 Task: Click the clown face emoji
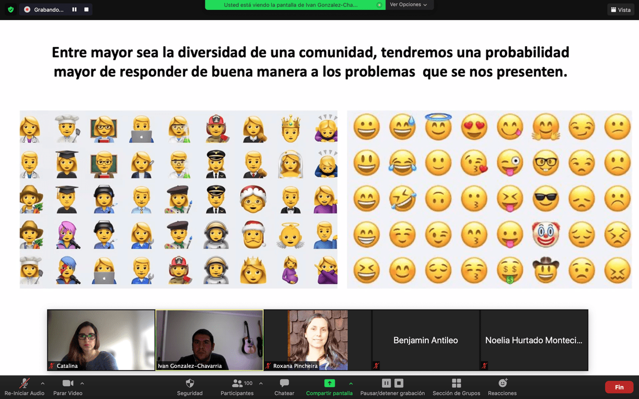tap(545, 234)
